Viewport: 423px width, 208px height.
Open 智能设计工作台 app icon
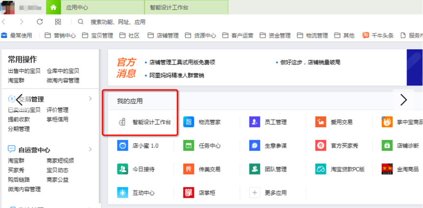123,122
